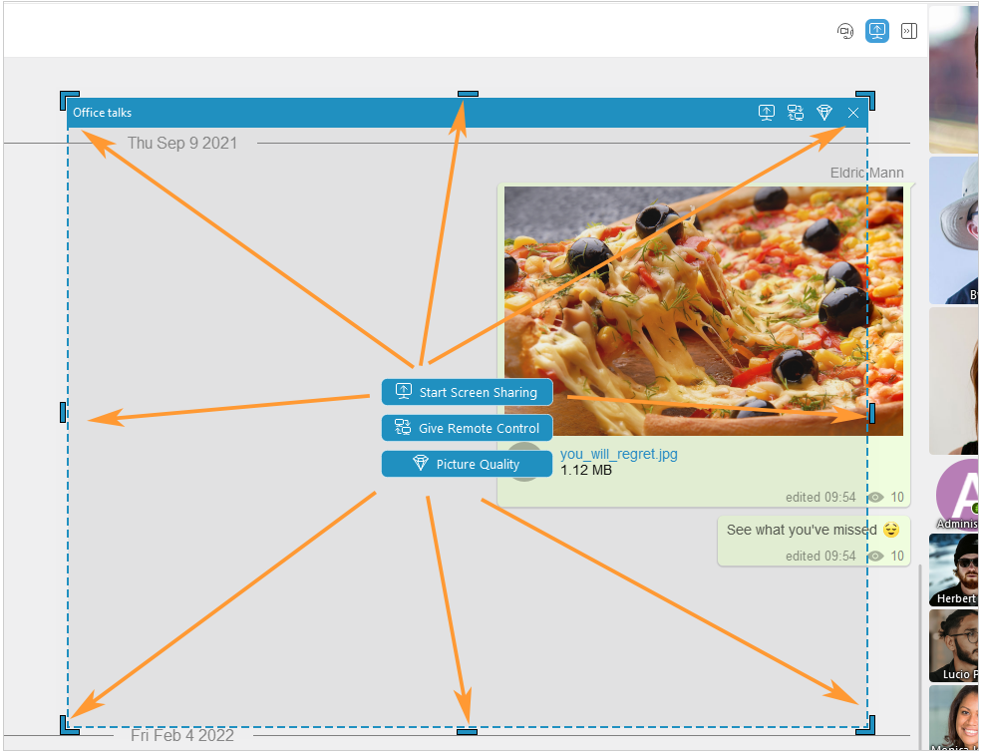Open the Picture Quality options

click(x=467, y=464)
